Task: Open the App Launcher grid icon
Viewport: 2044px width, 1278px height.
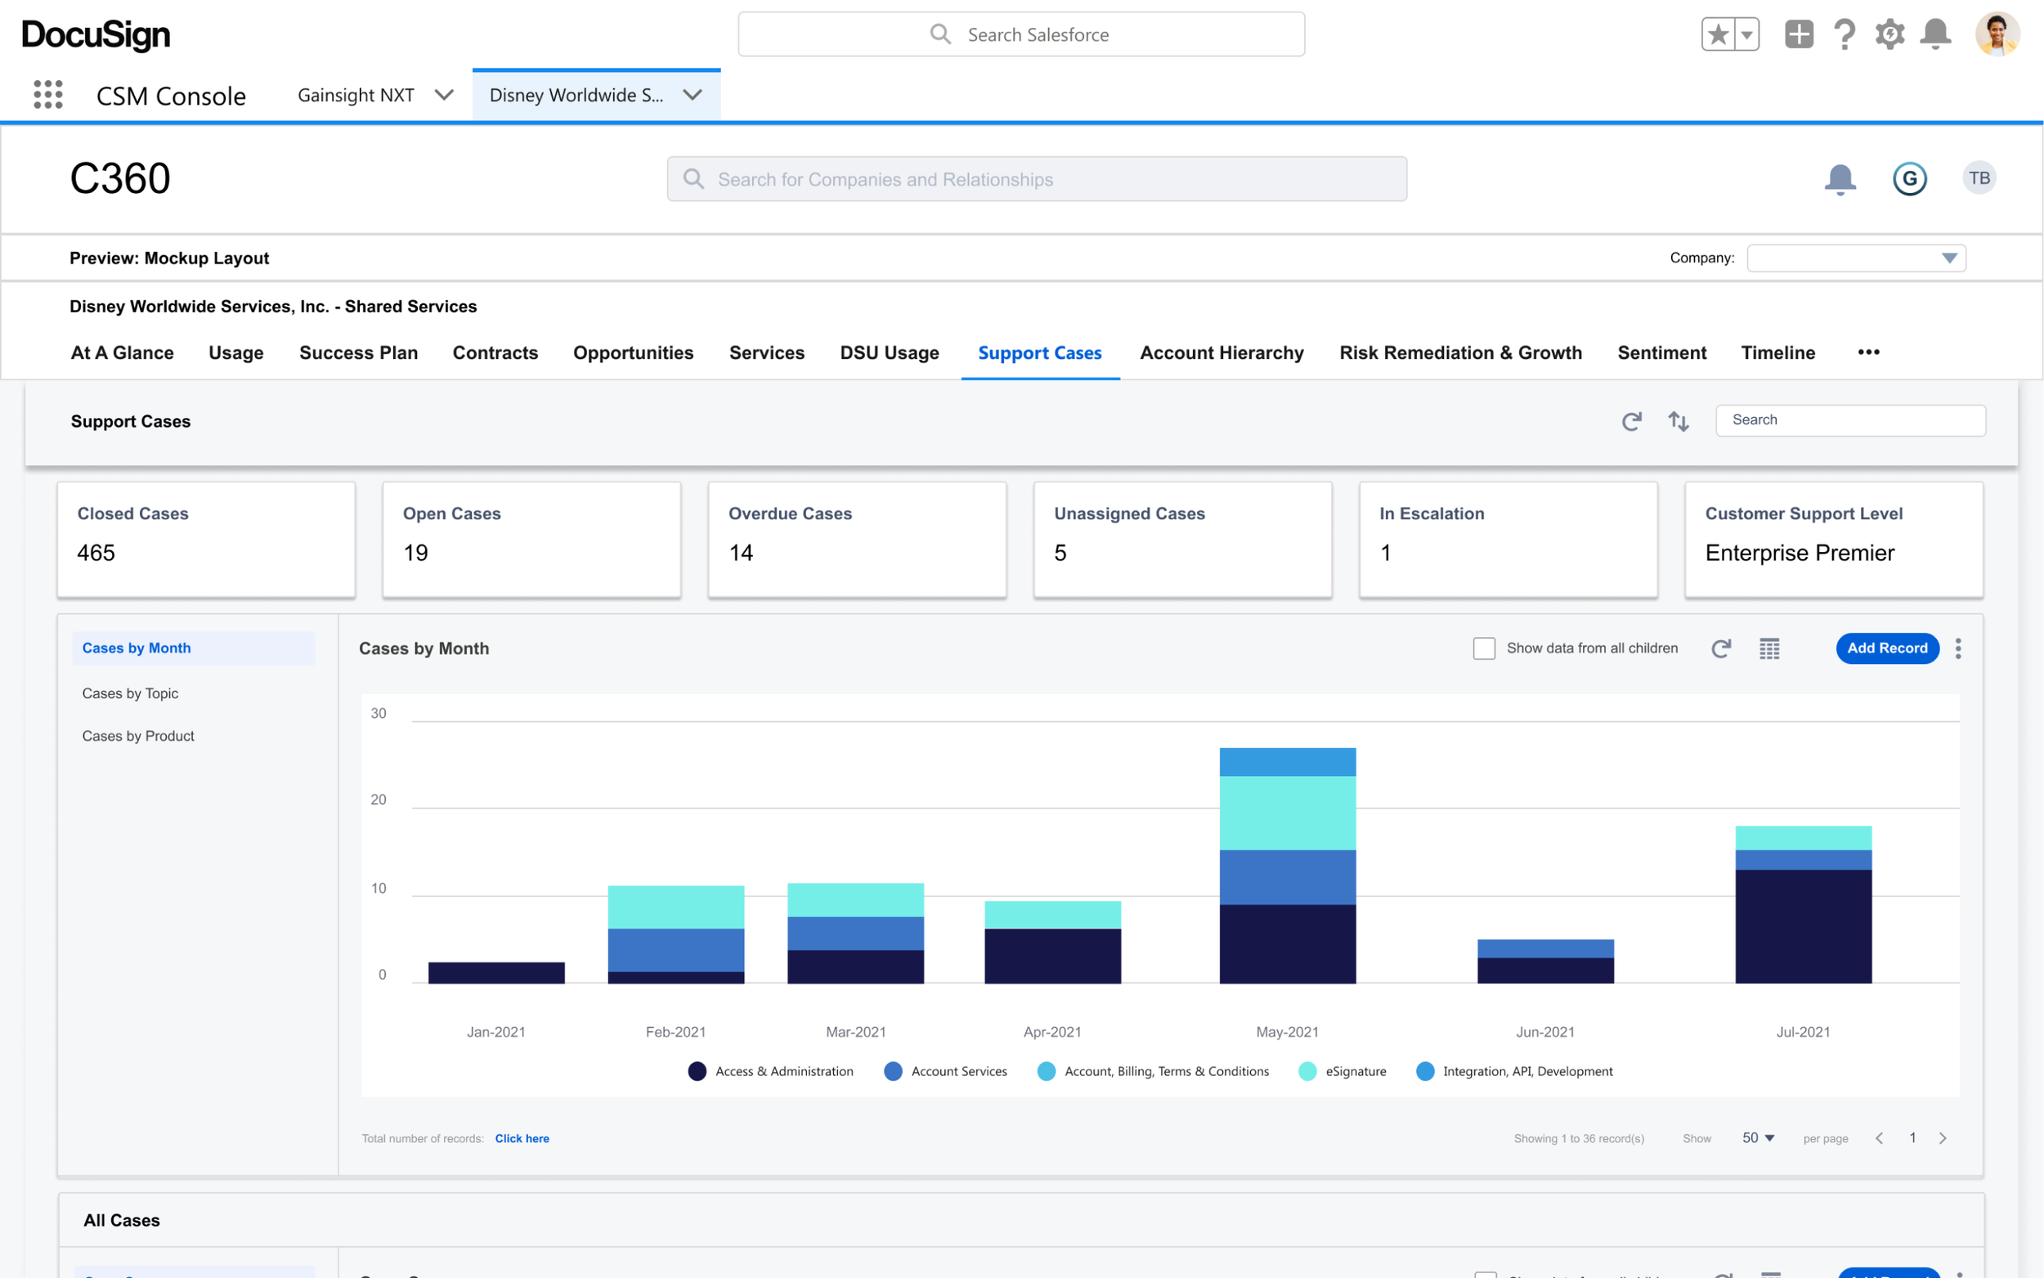Action: pyautogui.click(x=48, y=95)
